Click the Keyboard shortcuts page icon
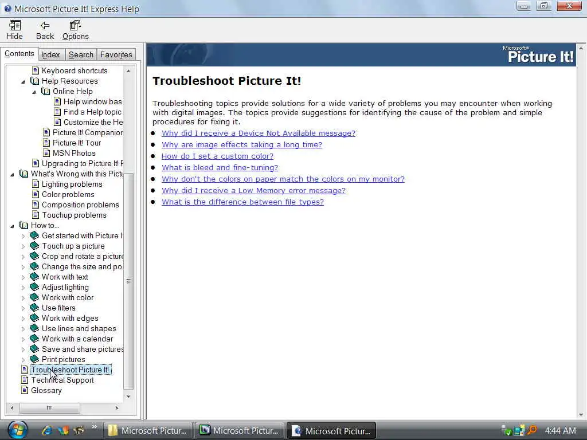The image size is (587, 440). (35, 70)
